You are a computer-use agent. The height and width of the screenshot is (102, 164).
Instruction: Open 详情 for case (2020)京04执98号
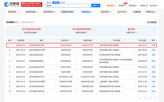(x=153, y=61)
